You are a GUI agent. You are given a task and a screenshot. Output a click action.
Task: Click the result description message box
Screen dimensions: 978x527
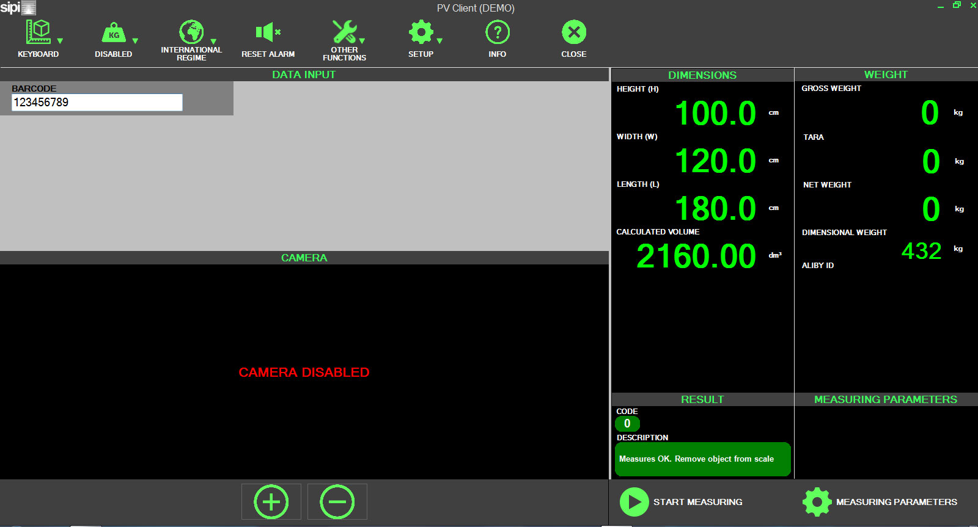click(x=702, y=459)
